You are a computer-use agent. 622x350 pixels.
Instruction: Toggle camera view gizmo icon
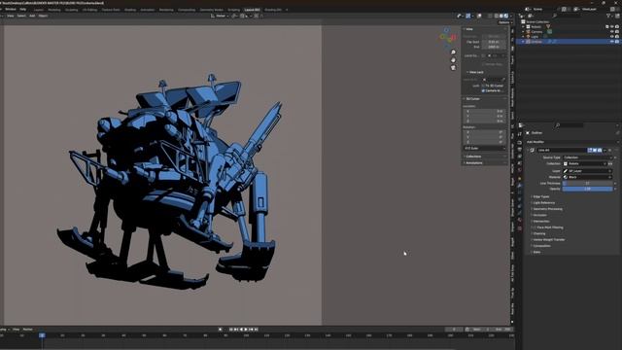pyautogui.click(x=453, y=68)
